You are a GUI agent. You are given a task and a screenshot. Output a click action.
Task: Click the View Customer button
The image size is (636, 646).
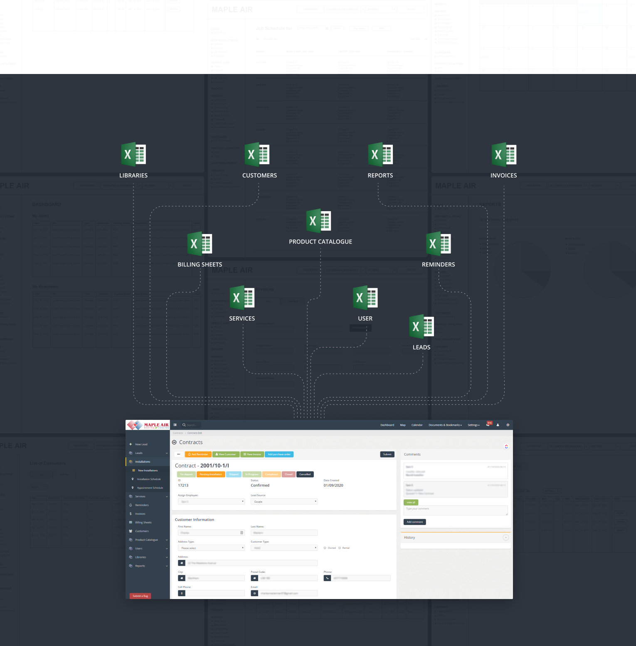[x=226, y=454]
